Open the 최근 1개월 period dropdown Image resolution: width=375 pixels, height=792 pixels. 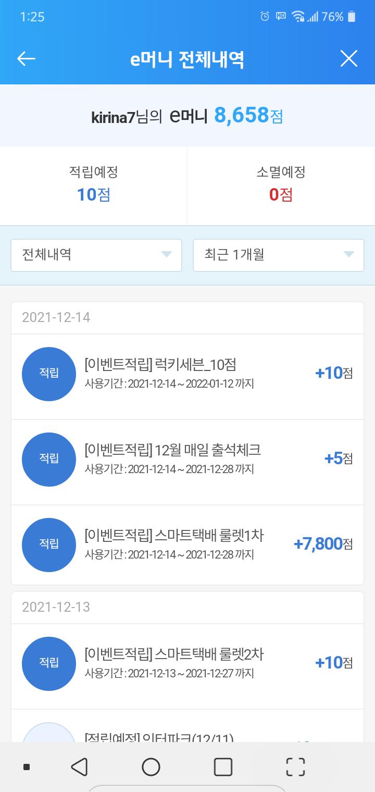click(278, 255)
